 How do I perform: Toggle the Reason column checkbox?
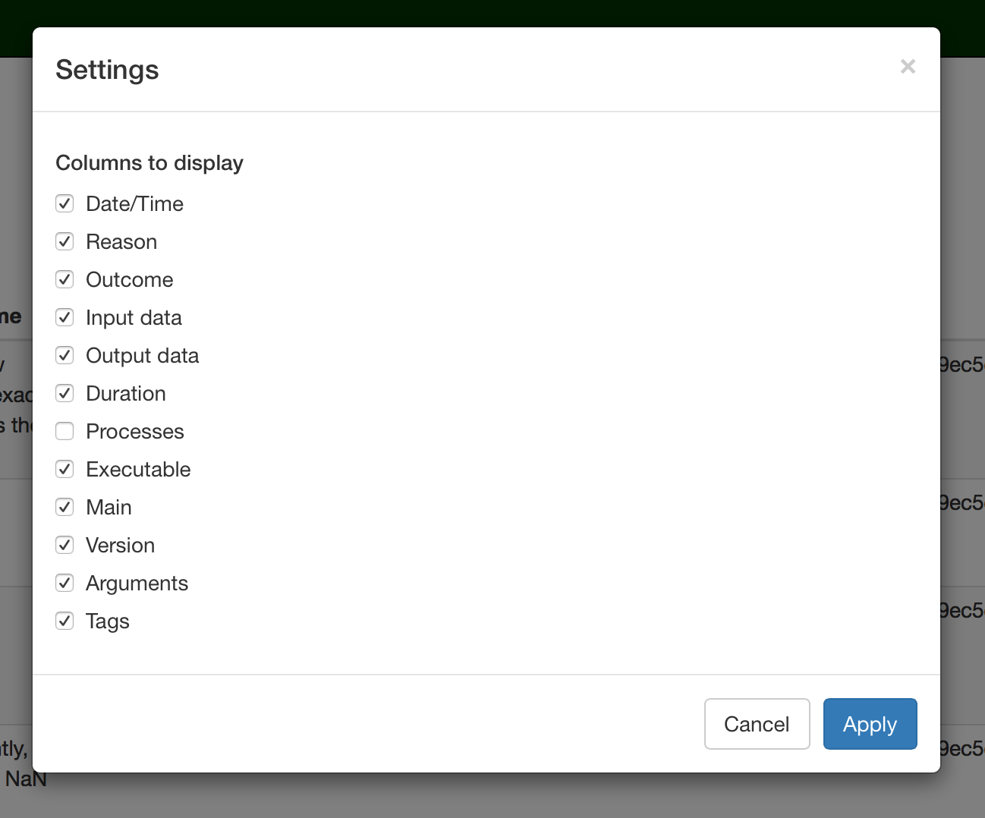(x=65, y=241)
